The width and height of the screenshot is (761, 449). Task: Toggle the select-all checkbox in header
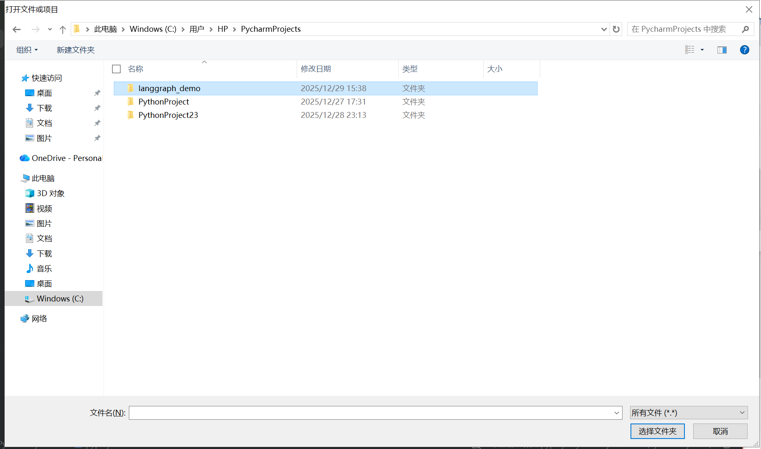tap(117, 69)
